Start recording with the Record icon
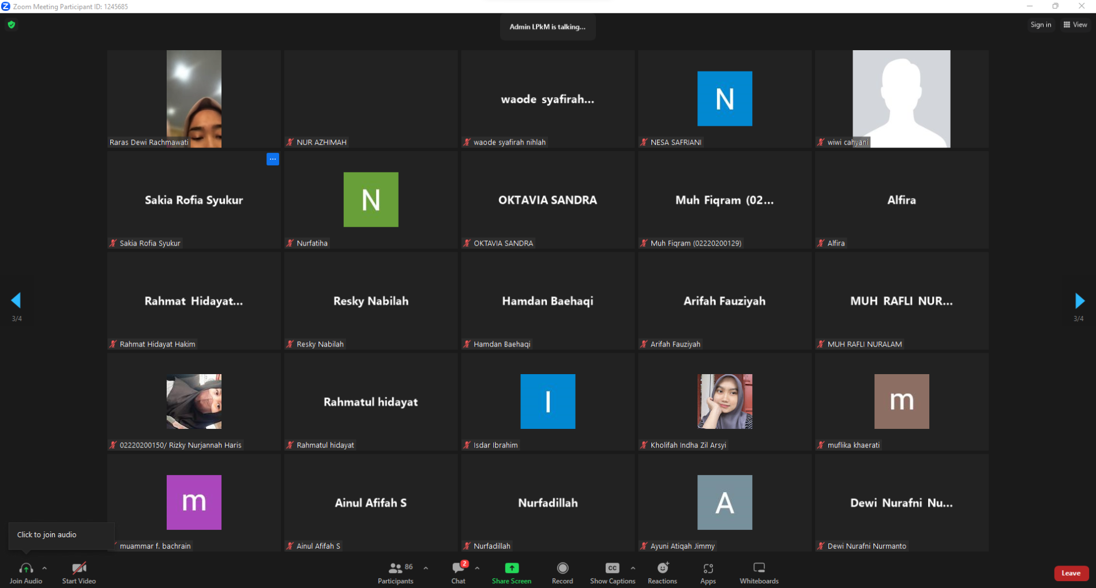Screen dimensions: 1096x588 tap(562, 568)
